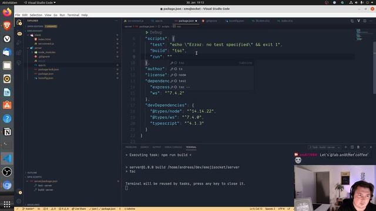
Task: Click the UTF-8 encoding indicator
Action: point(281,209)
